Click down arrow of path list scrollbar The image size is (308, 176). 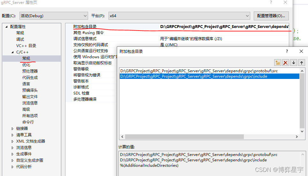(302, 131)
